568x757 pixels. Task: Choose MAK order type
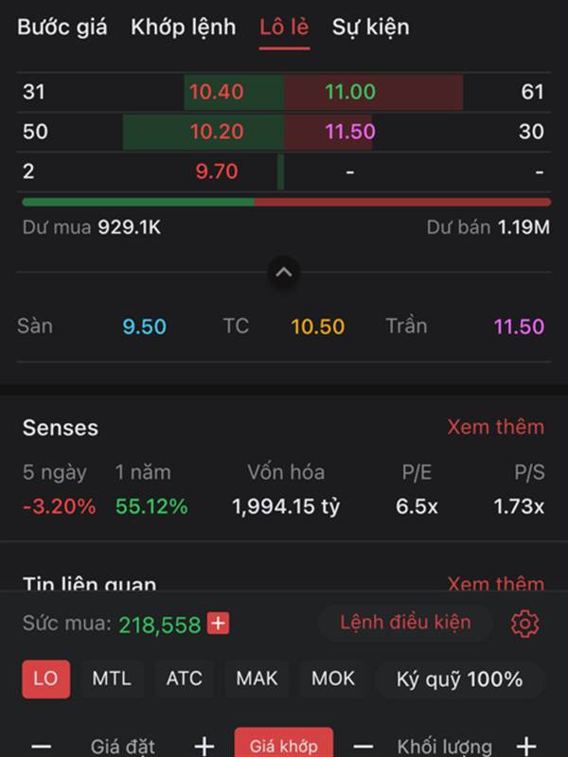pos(257,678)
